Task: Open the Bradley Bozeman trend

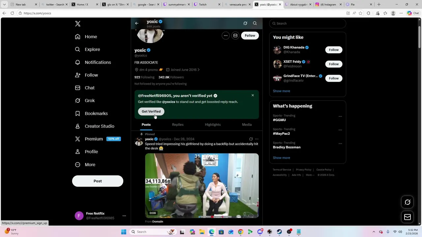Action: tap(286, 147)
